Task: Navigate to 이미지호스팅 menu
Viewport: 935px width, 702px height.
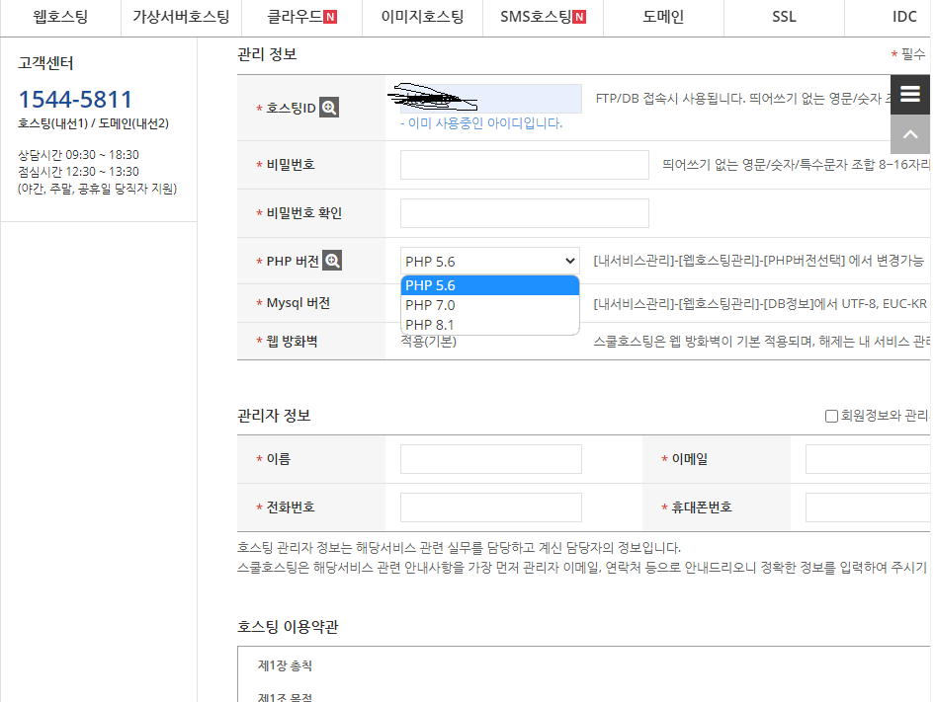Action: pos(422,17)
